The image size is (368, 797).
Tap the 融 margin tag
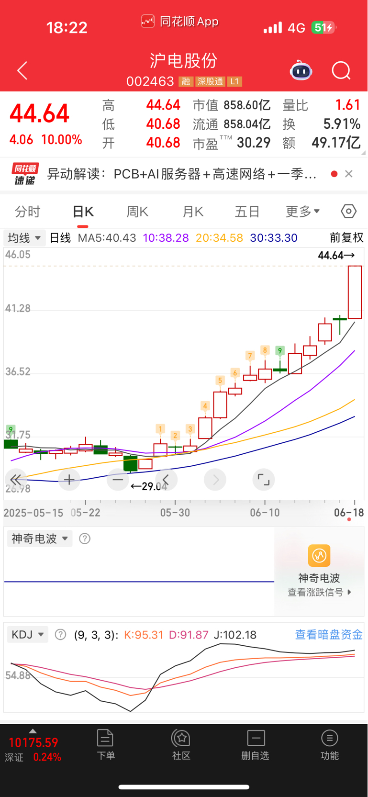pos(186,81)
